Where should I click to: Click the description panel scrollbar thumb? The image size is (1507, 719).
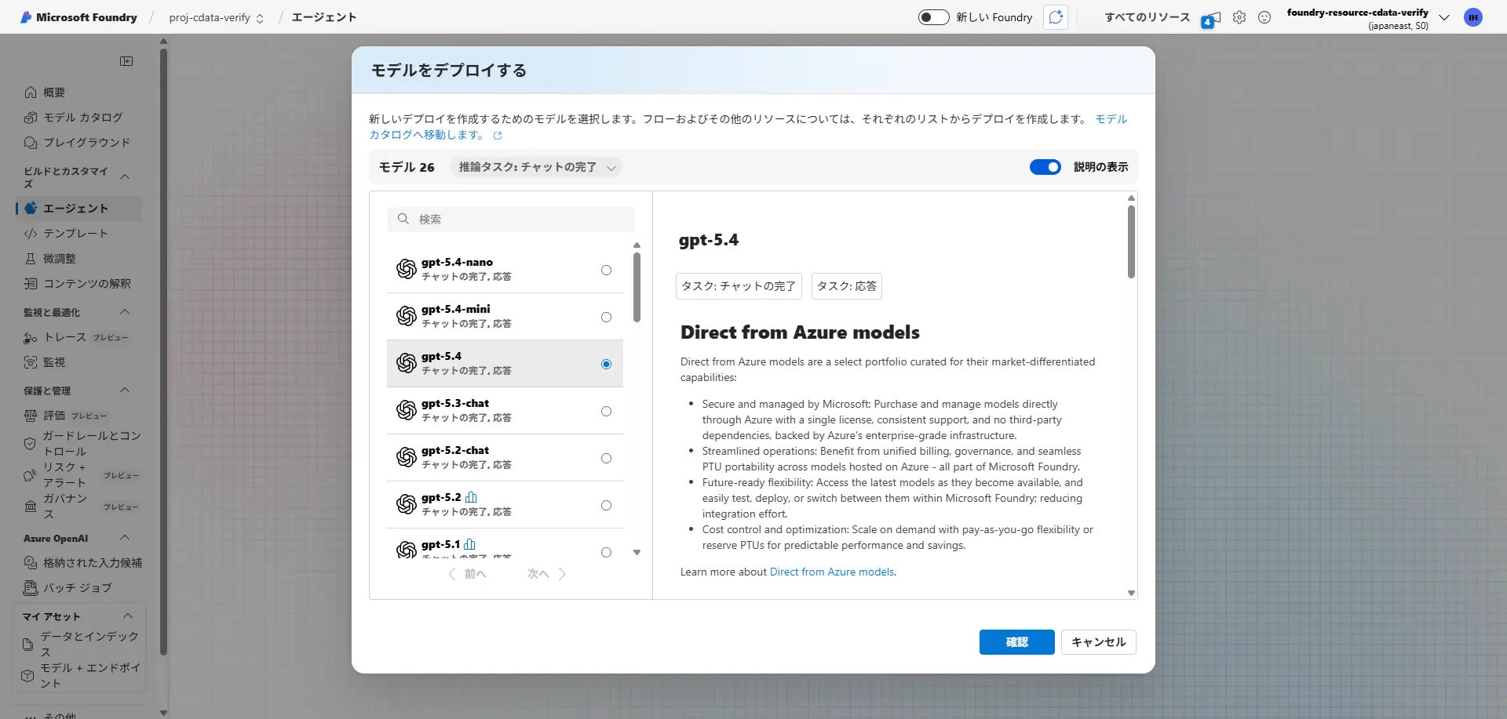click(x=1131, y=241)
